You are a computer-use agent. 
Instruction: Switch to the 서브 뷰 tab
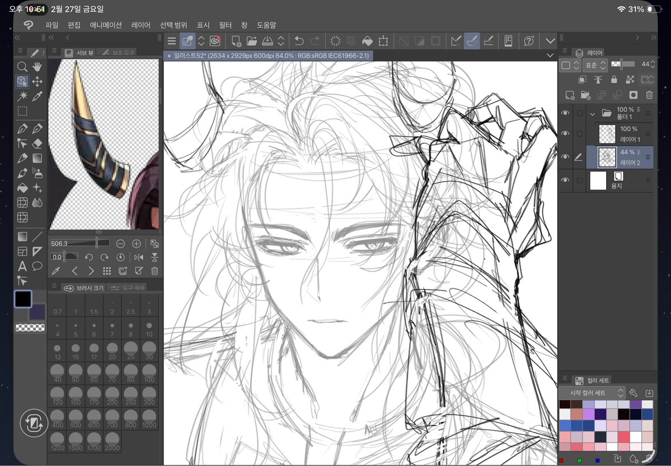point(79,53)
